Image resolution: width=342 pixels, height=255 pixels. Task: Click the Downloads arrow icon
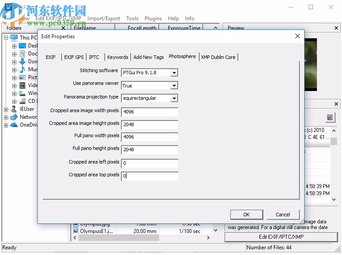pos(22,62)
